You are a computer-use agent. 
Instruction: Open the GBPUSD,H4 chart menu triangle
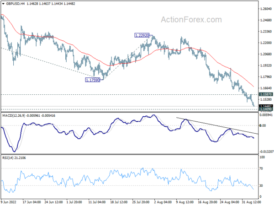[x=3, y=4]
